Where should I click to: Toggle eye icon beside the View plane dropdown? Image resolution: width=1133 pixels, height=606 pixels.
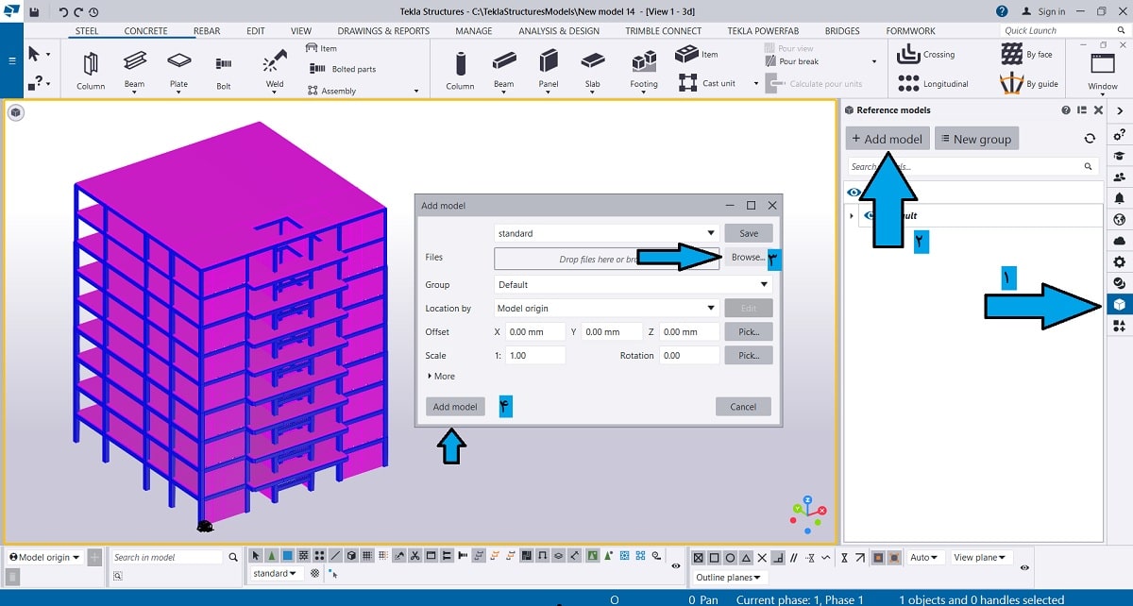pyautogui.click(x=1024, y=568)
